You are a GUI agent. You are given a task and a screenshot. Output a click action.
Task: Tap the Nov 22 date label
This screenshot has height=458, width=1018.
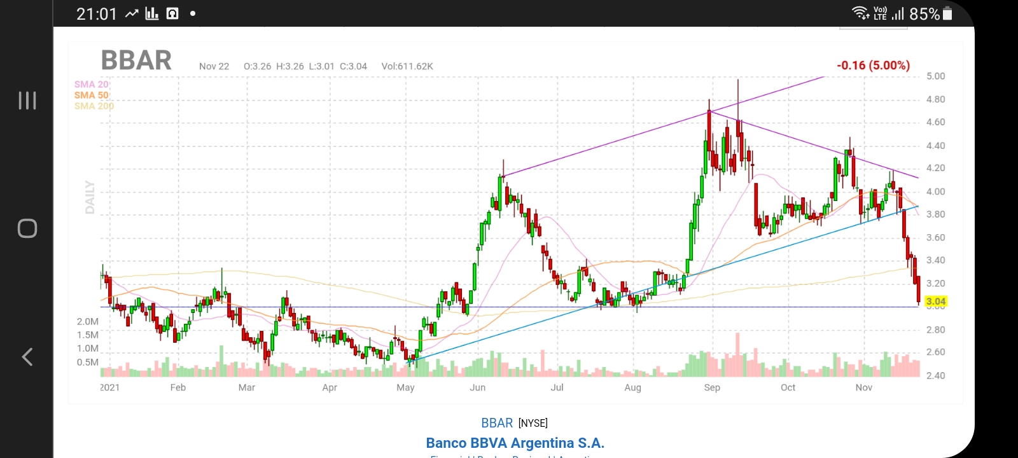pos(214,66)
